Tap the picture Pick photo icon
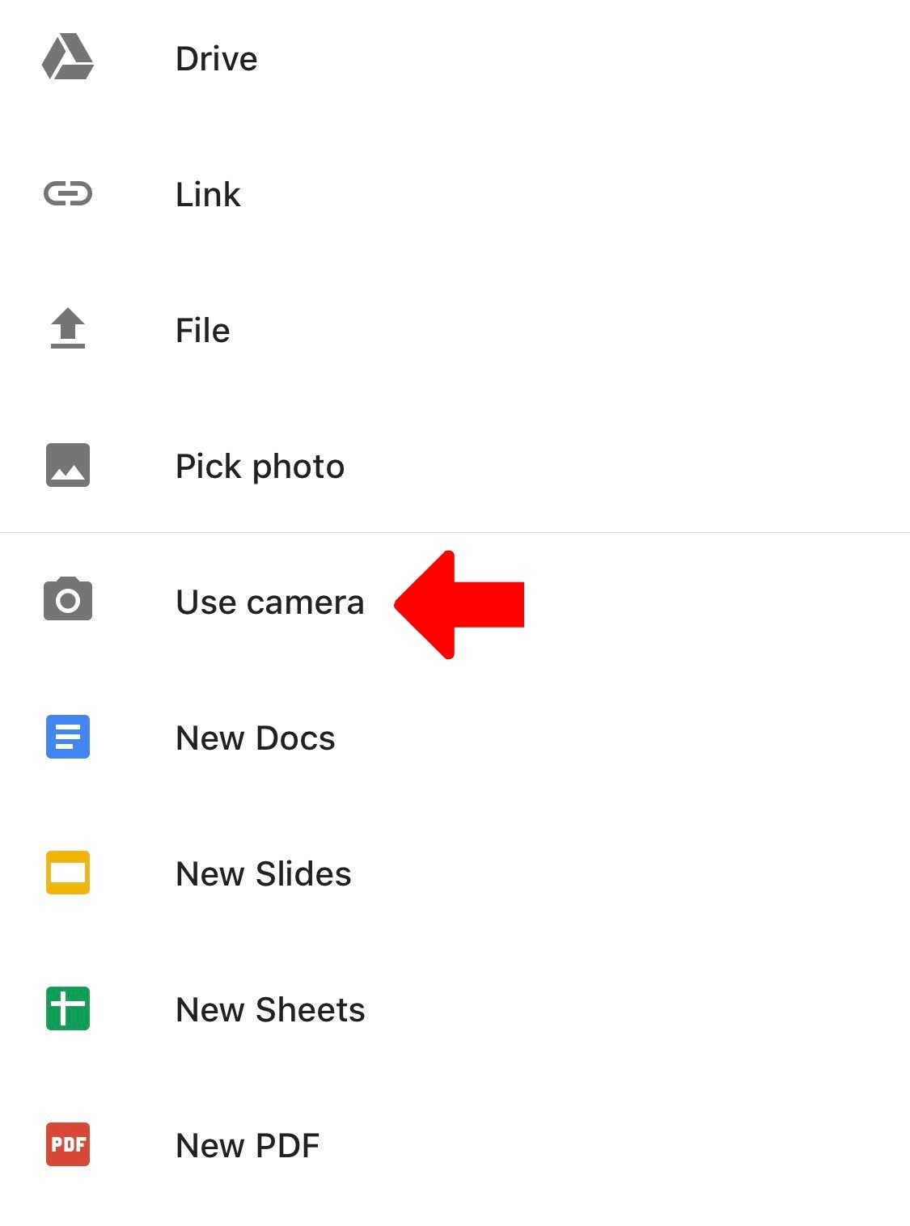 (x=68, y=465)
